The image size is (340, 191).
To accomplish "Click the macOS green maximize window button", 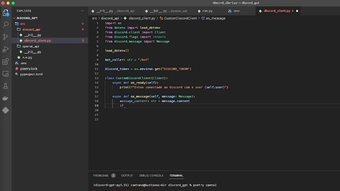I will [13, 3].
